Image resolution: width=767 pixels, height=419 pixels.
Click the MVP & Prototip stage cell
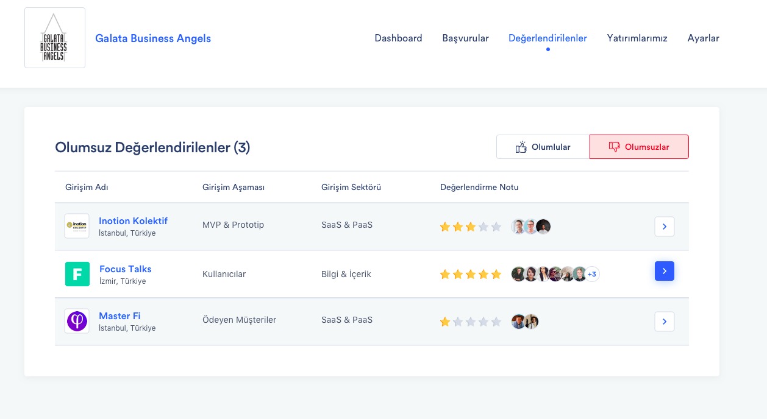(x=233, y=225)
